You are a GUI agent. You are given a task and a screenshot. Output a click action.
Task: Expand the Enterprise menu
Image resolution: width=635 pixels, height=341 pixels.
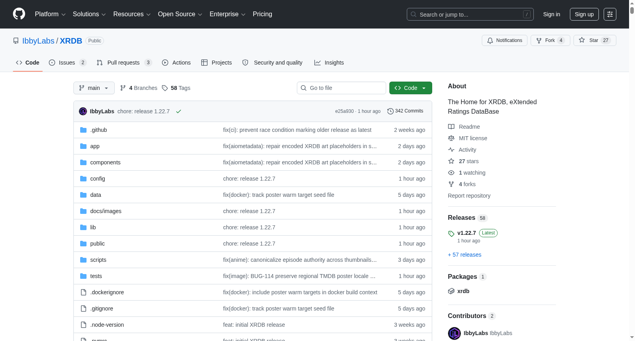click(x=227, y=14)
